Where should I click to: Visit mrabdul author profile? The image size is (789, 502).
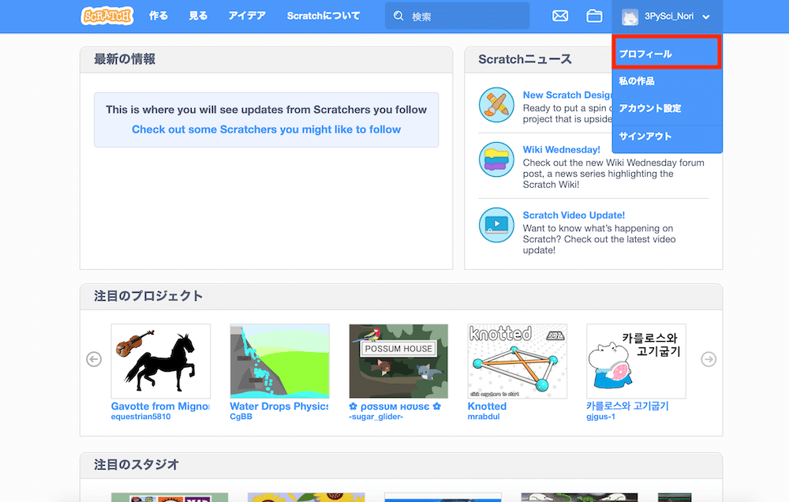[x=484, y=417]
